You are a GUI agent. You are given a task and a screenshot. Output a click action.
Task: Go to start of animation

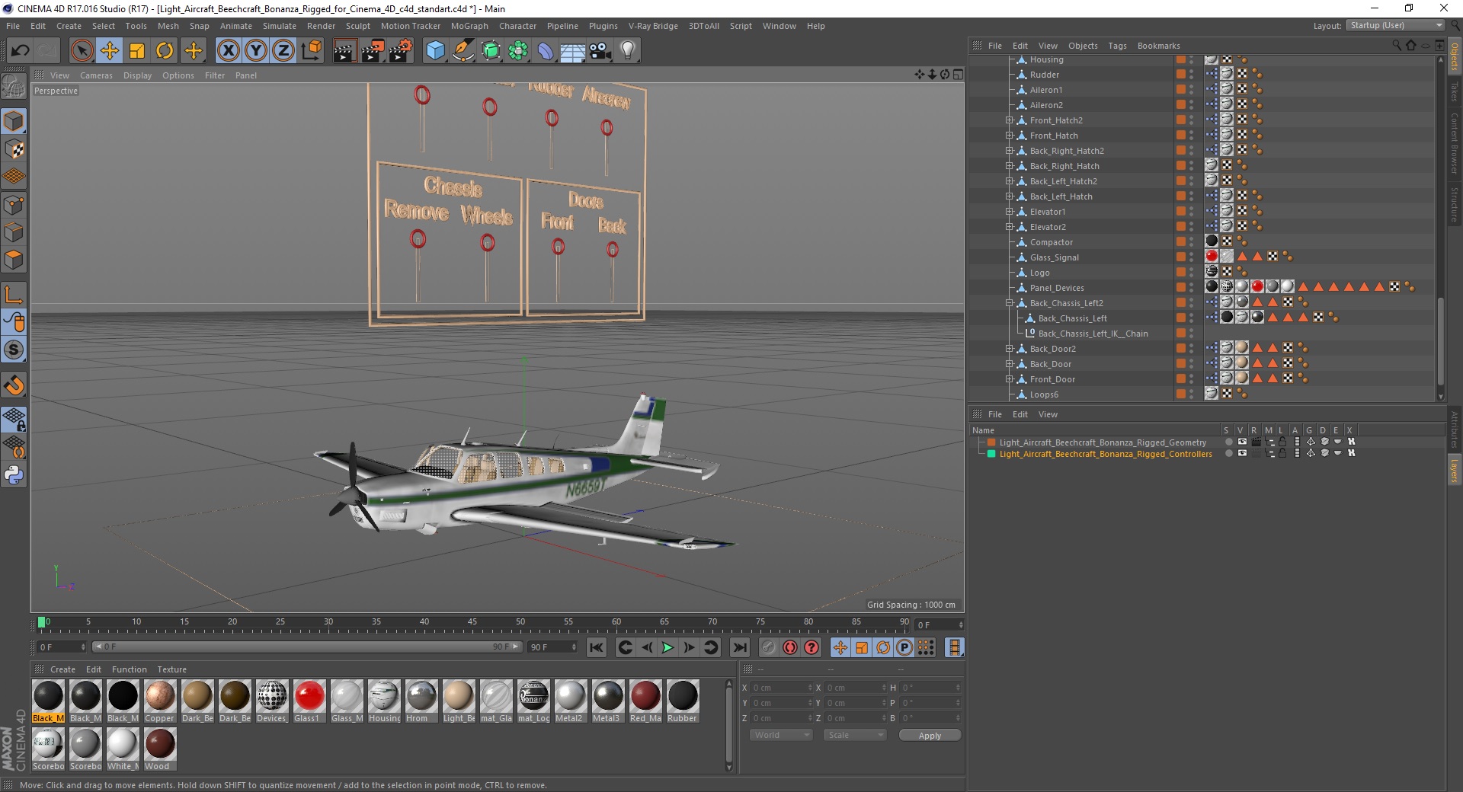coord(596,647)
